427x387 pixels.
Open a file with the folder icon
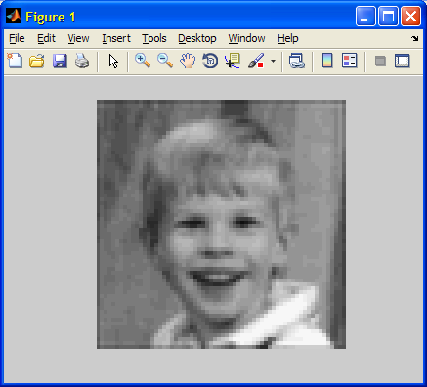(37, 61)
